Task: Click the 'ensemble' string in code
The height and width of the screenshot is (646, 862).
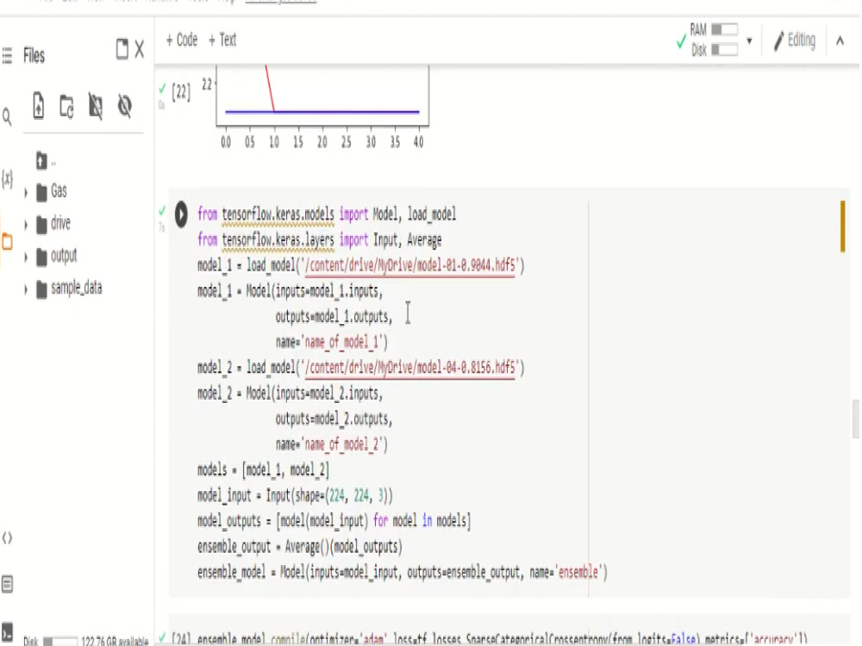Action: click(578, 573)
